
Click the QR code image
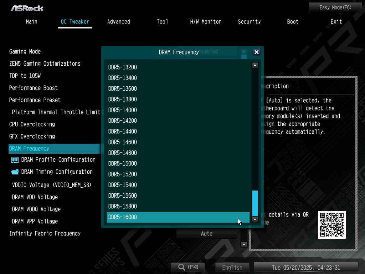[332, 224]
